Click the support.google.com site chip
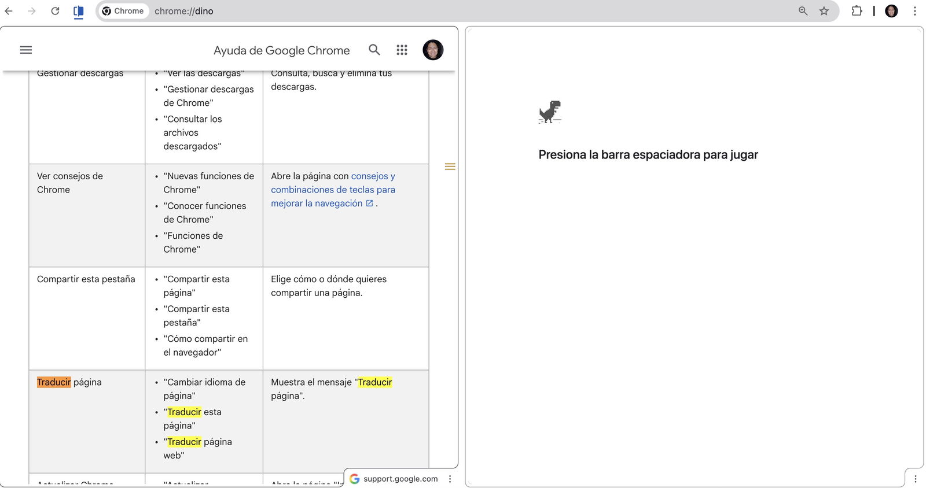 pos(394,479)
